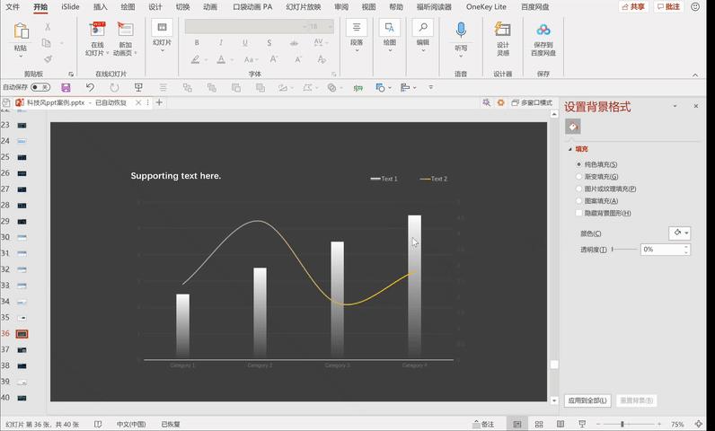Select 图片或纹理填充(P) radio button
This screenshot has width=715, height=431.
(x=579, y=189)
